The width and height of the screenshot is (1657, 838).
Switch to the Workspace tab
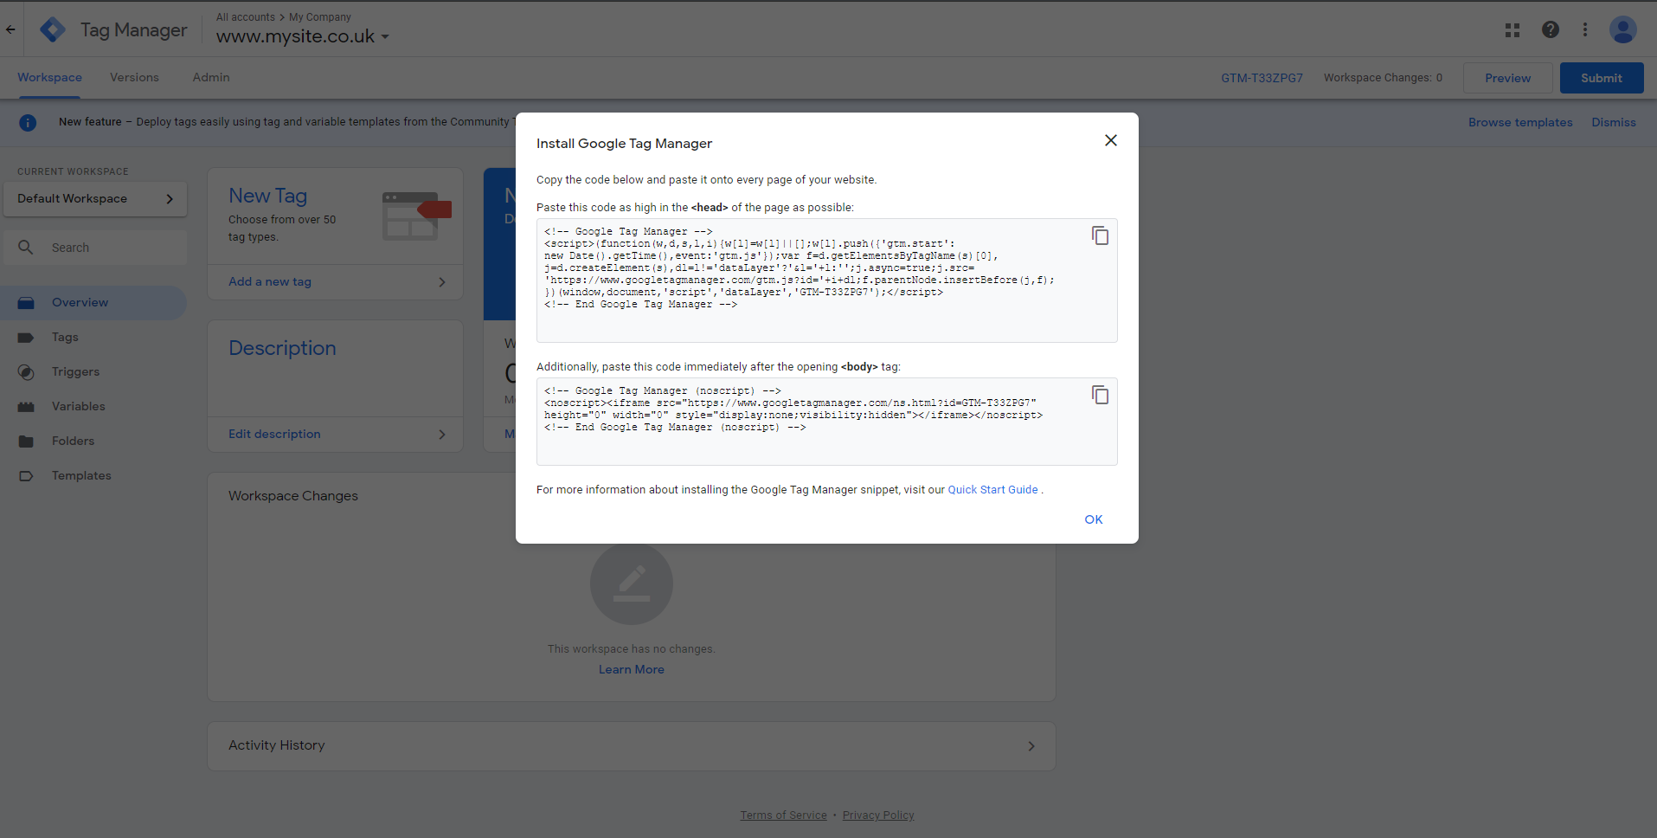click(x=49, y=78)
